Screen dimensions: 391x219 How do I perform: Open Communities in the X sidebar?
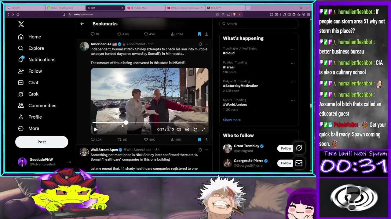[37, 106]
